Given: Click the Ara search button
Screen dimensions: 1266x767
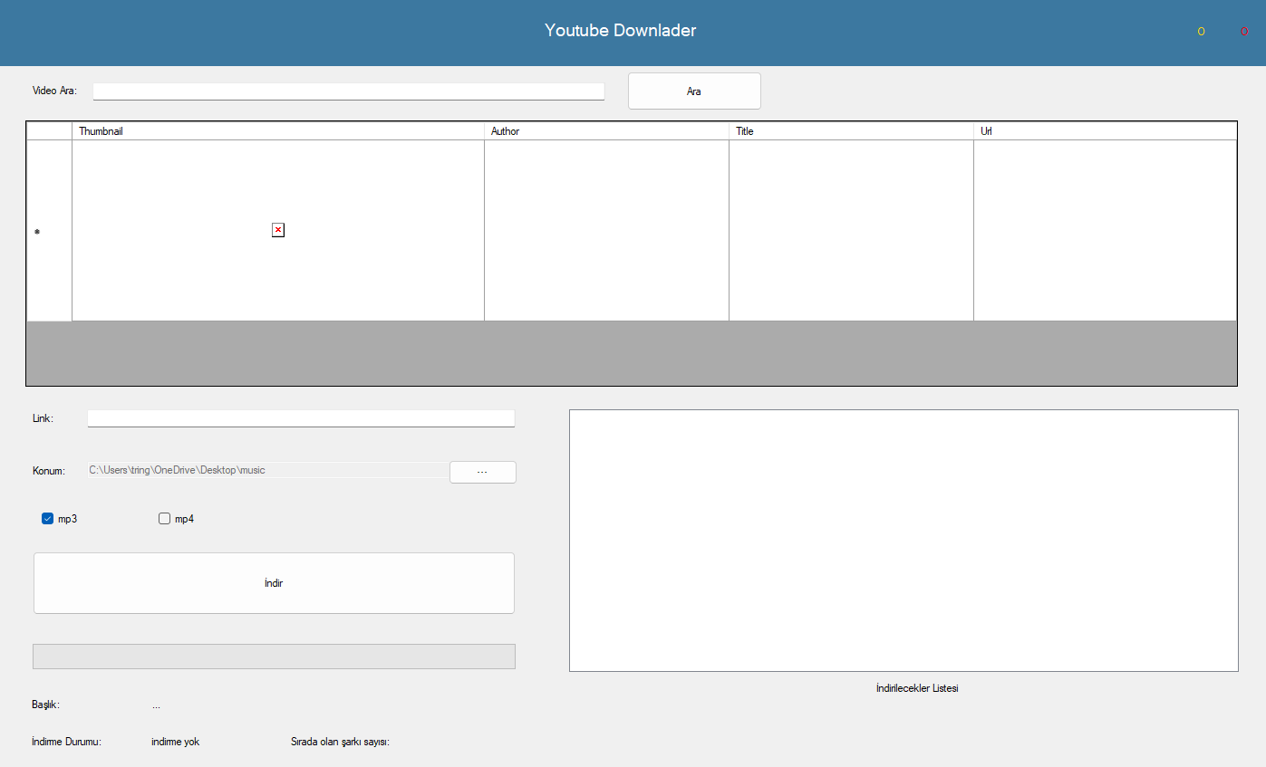Looking at the screenshot, I should click(x=694, y=91).
